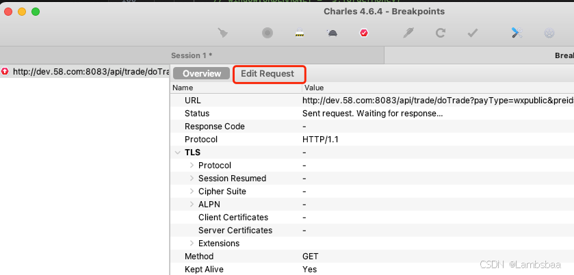Select the URL row label
Image resolution: width=574 pixels, height=275 pixels.
pyautogui.click(x=193, y=101)
